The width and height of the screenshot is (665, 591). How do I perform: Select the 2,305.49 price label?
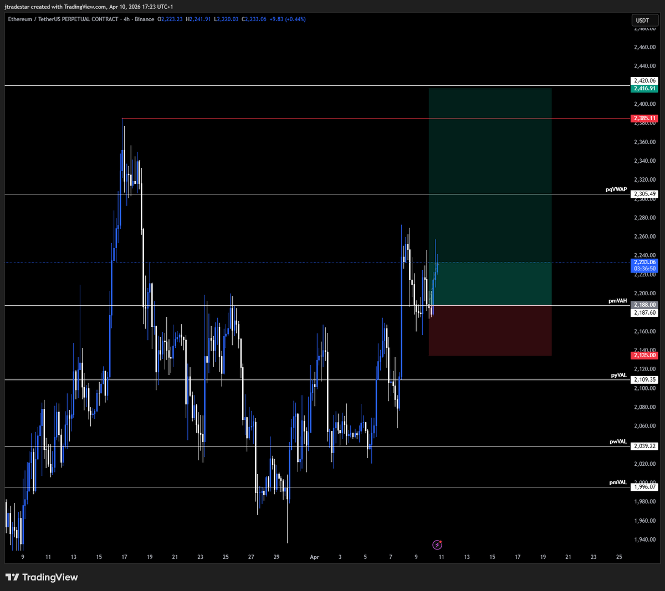[644, 194]
